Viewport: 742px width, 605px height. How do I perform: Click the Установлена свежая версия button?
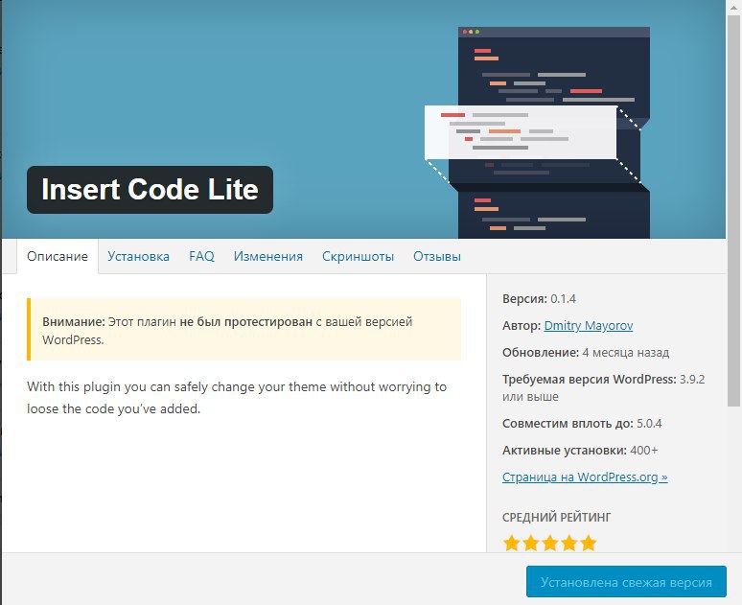point(626,582)
